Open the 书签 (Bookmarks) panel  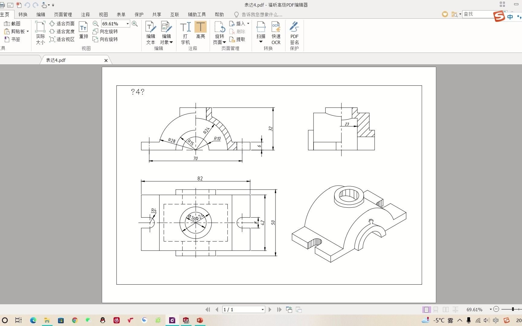[13, 39]
